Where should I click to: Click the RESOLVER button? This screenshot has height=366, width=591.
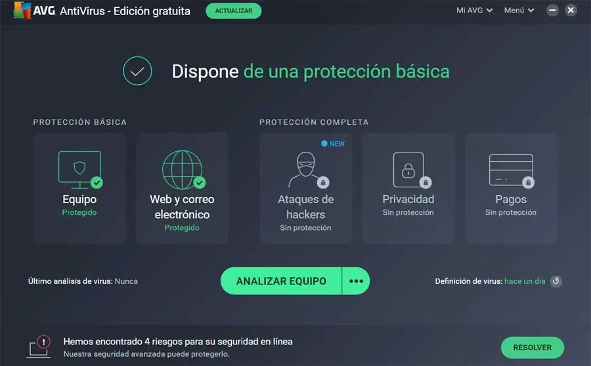tap(532, 348)
